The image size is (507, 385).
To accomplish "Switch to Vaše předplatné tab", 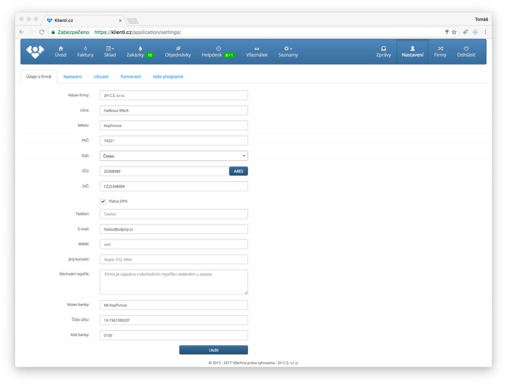I will pyautogui.click(x=168, y=77).
